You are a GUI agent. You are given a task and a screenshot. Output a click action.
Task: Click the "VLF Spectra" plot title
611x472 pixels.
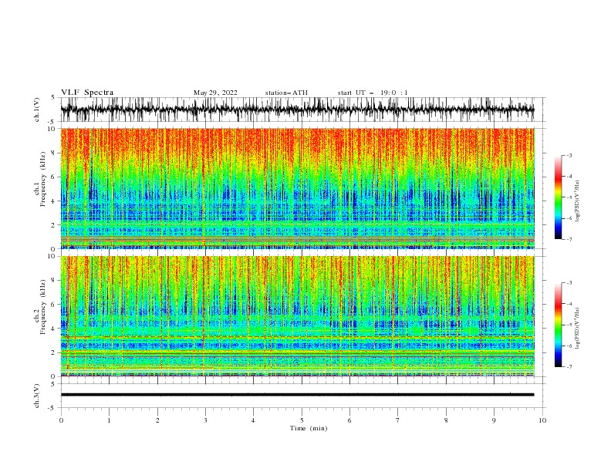coord(87,93)
